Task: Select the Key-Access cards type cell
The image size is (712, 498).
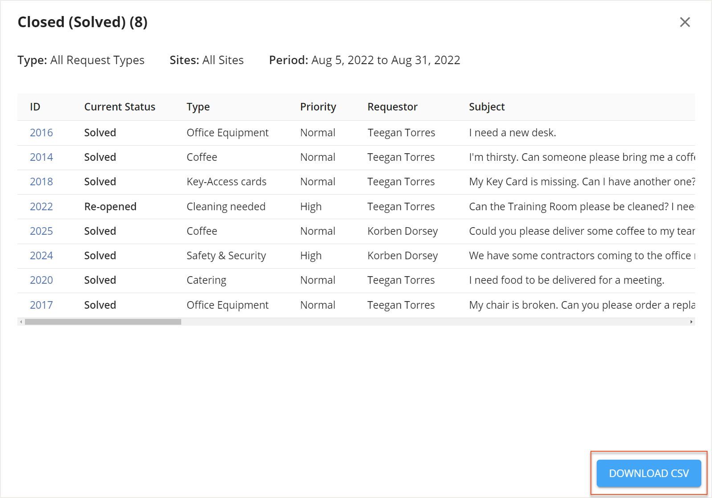Action: pyautogui.click(x=226, y=182)
